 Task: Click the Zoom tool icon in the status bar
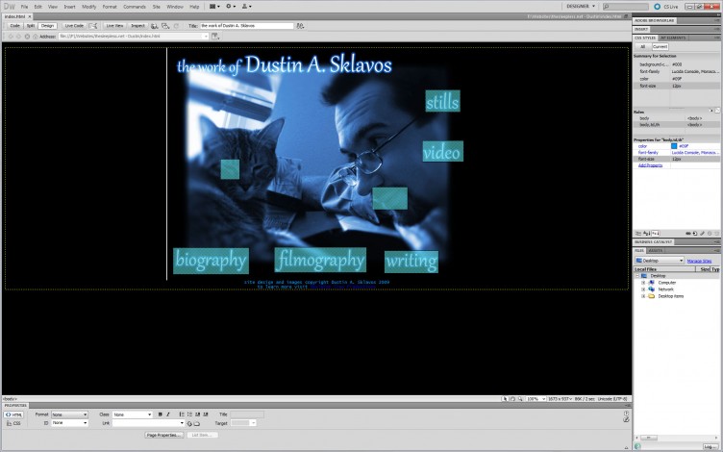click(520, 399)
